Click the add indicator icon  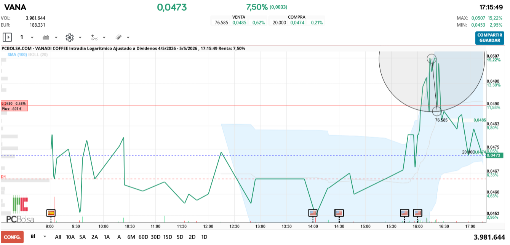(94, 37)
